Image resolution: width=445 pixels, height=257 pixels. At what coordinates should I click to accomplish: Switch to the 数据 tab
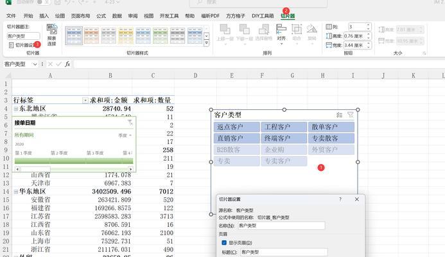click(x=117, y=16)
